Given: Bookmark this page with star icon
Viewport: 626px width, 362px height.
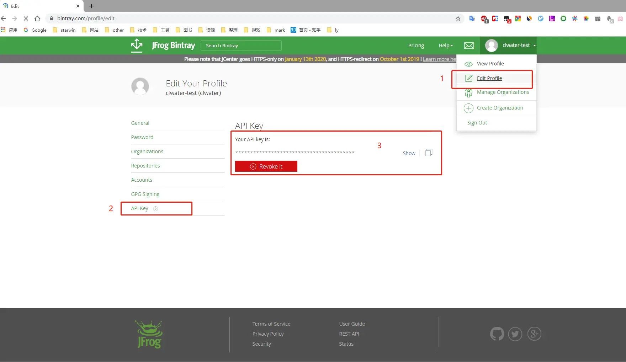Looking at the screenshot, I should 458,18.
